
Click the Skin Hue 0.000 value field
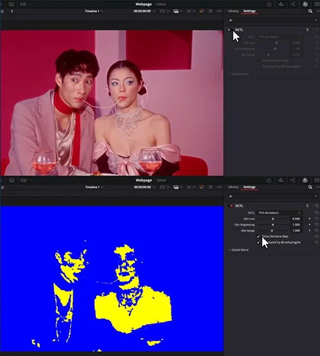coord(296,219)
